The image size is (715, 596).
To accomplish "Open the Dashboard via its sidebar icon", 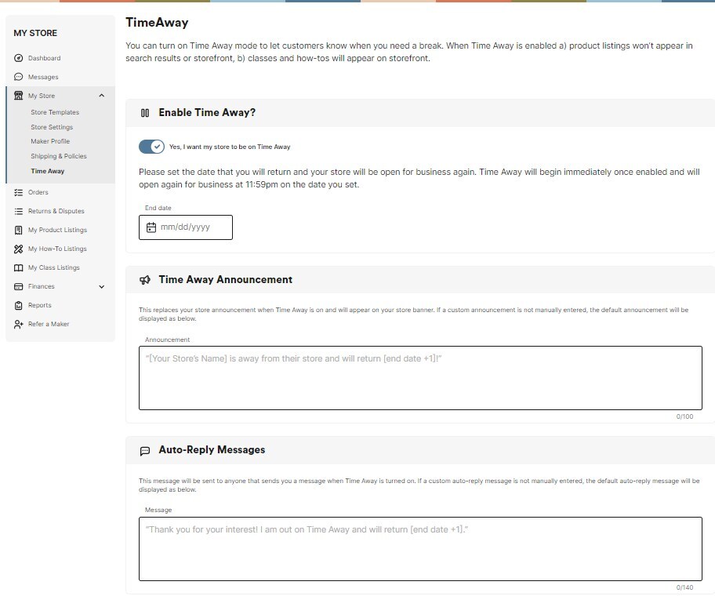I will (x=20, y=58).
